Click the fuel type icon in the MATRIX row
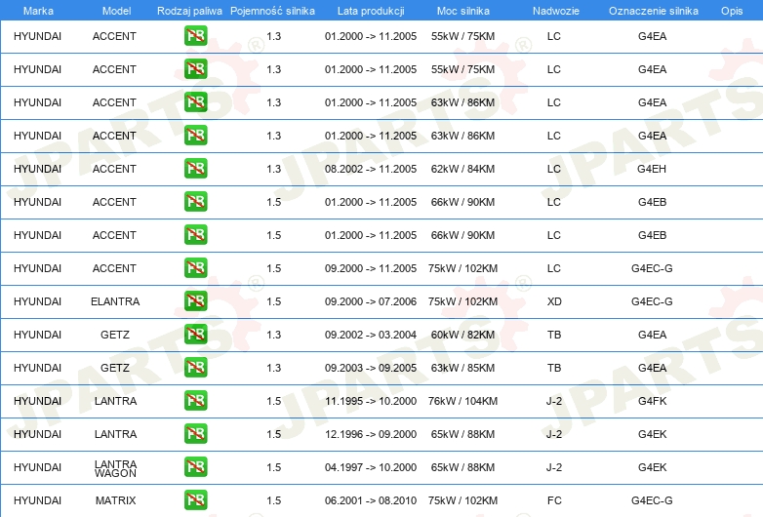Image resolution: width=763 pixels, height=517 pixels. (195, 500)
